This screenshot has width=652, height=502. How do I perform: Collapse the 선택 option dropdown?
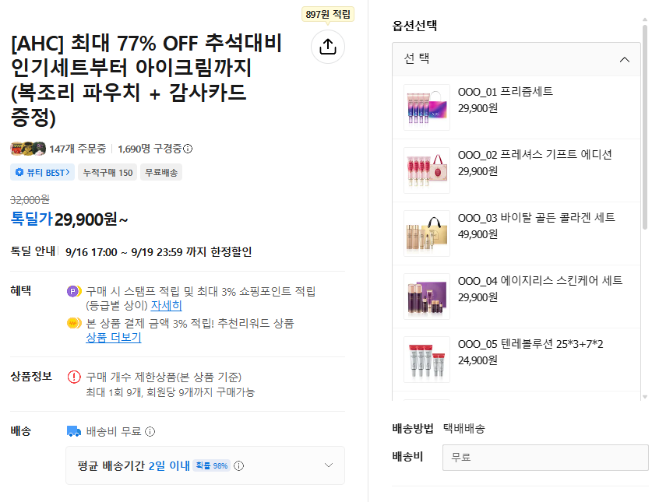click(625, 59)
